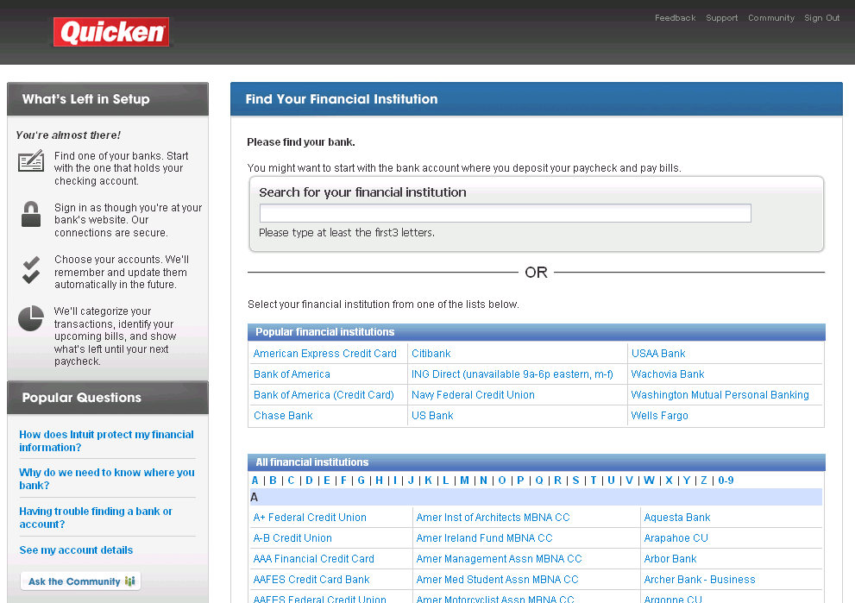Viewport: 855px width, 603px height.
Task: Show institutions starting with K
Action: [428, 481]
